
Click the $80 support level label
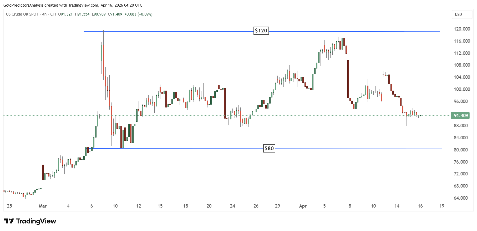point(269,148)
